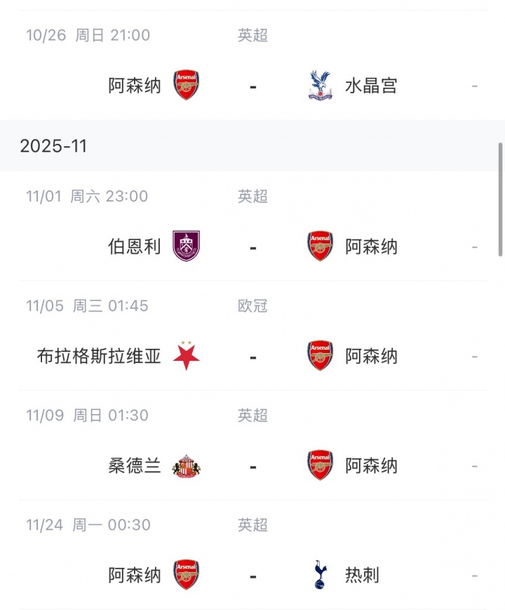The image size is (505, 610).
Task: Open the 伯恩利 team name
Action: pyautogui.click(x=135, y=246)
